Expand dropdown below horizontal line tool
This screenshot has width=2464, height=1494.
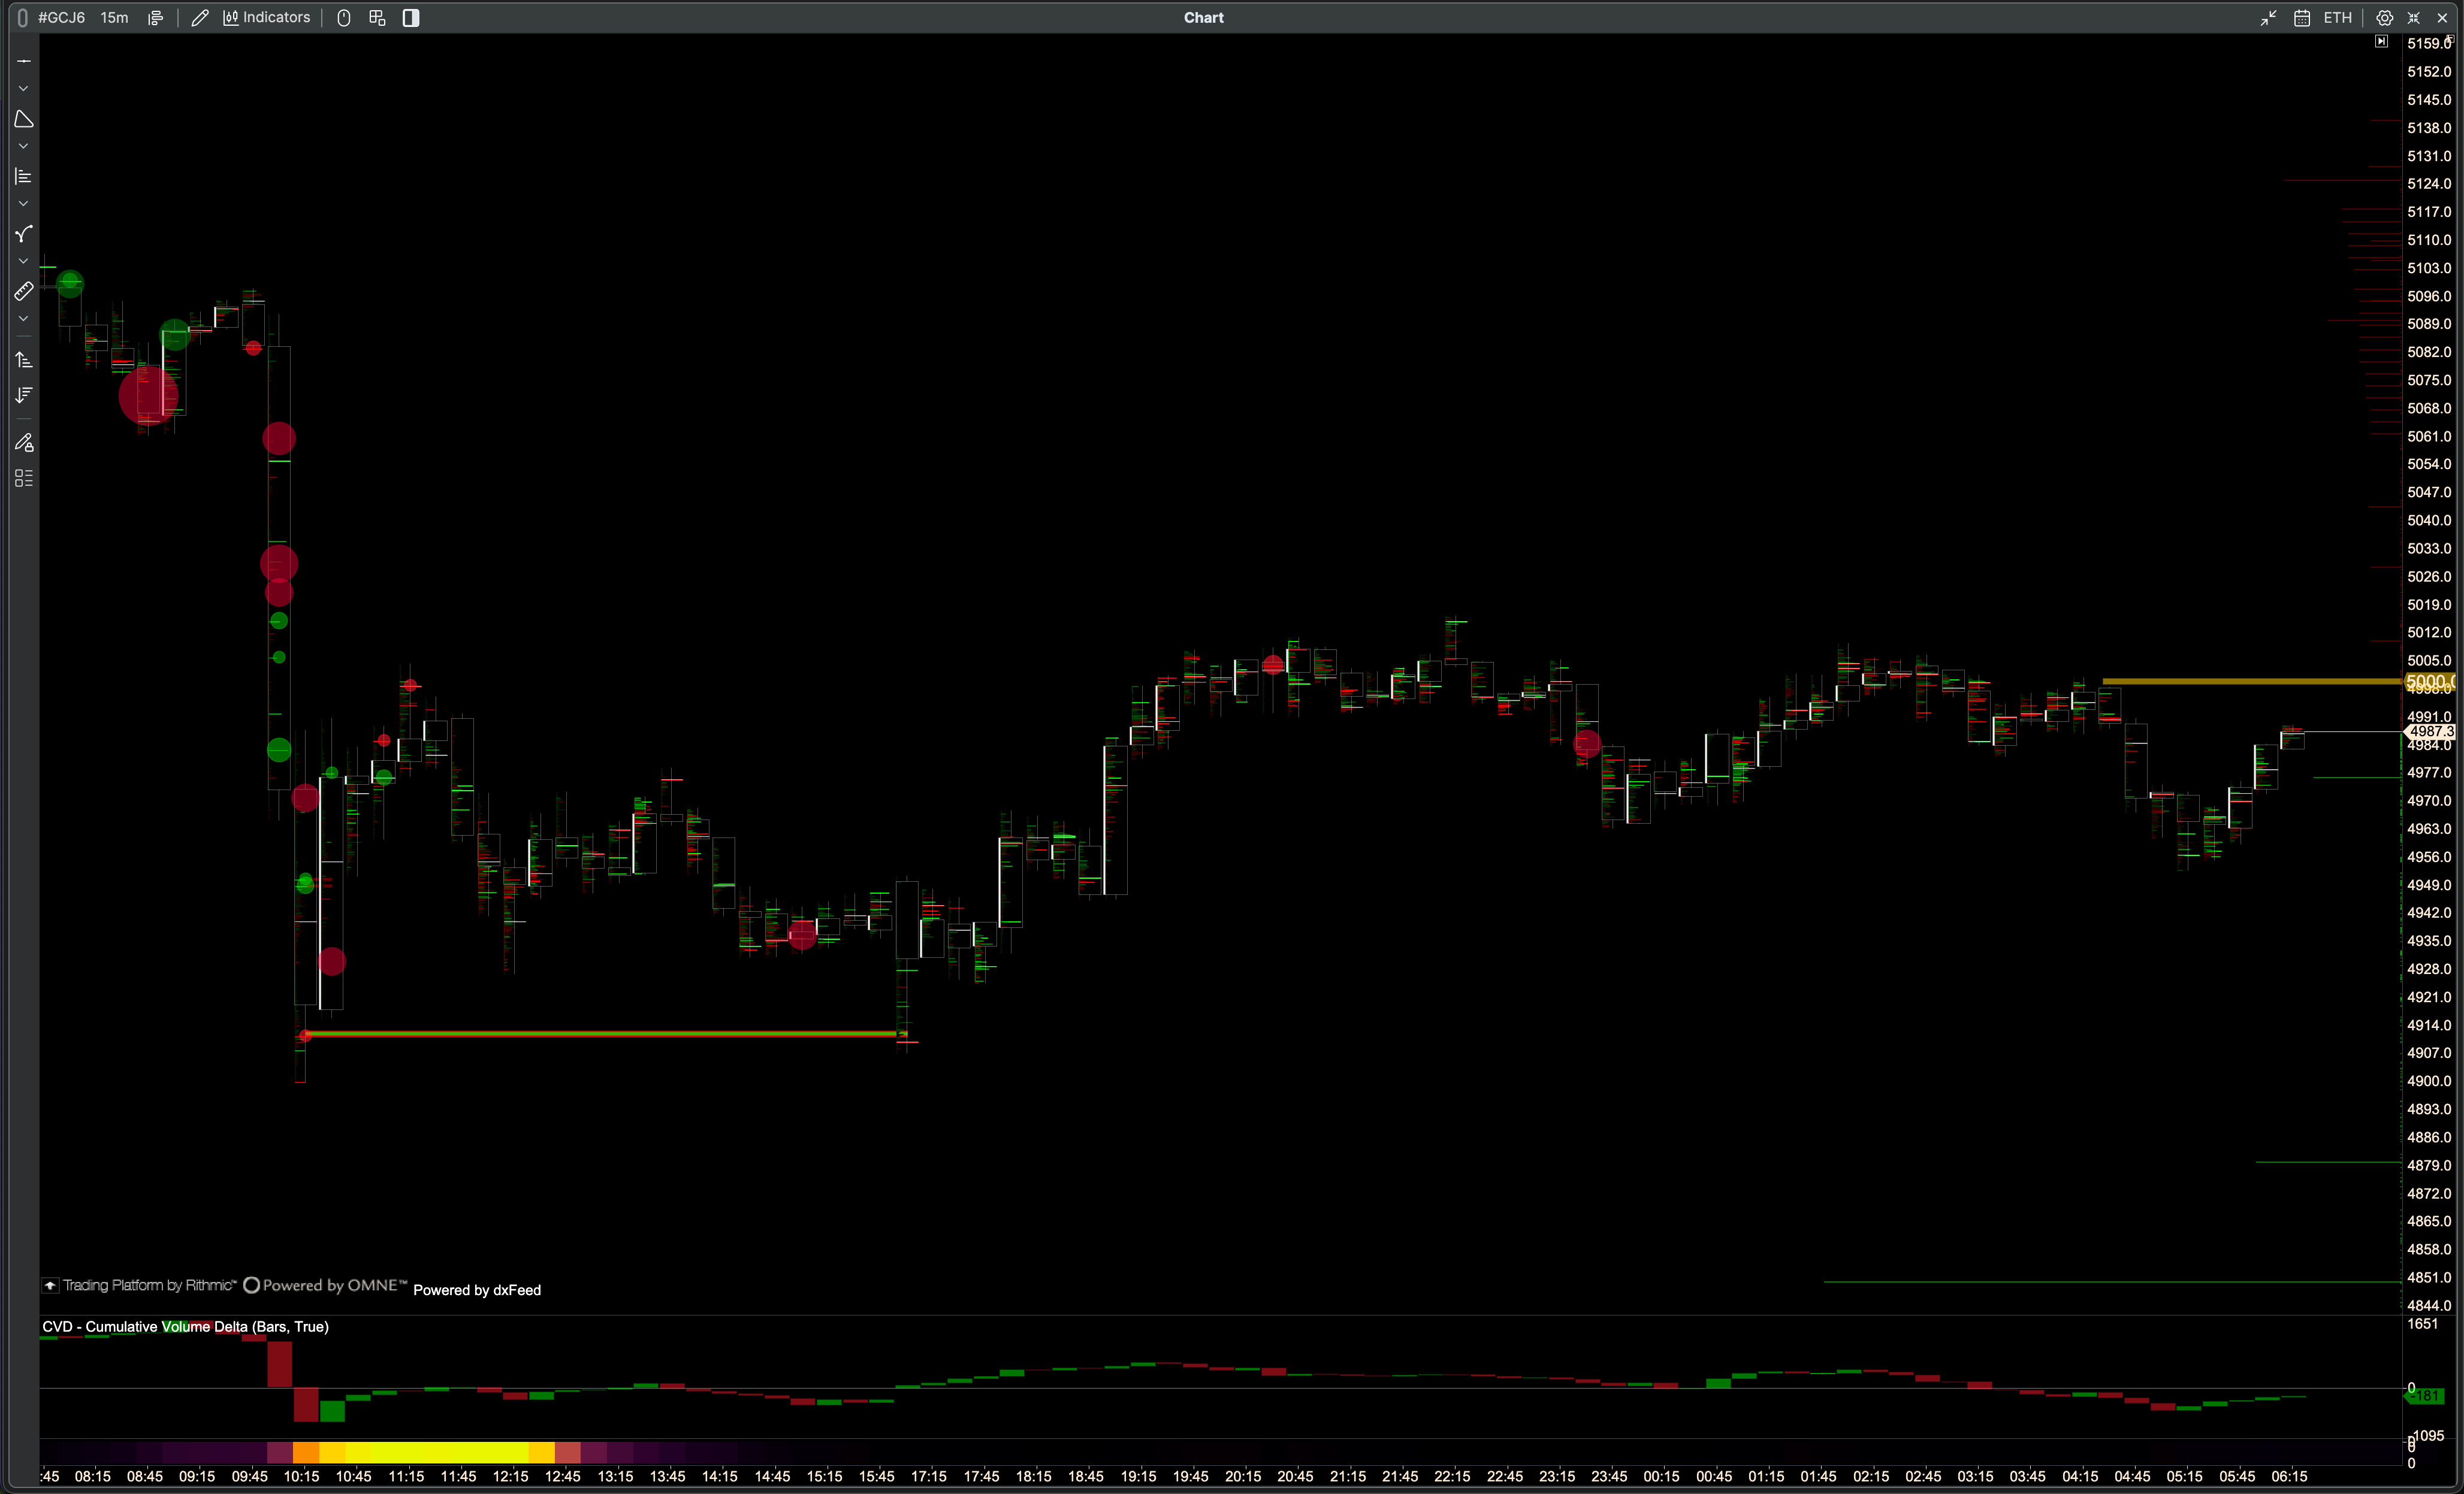24,89
